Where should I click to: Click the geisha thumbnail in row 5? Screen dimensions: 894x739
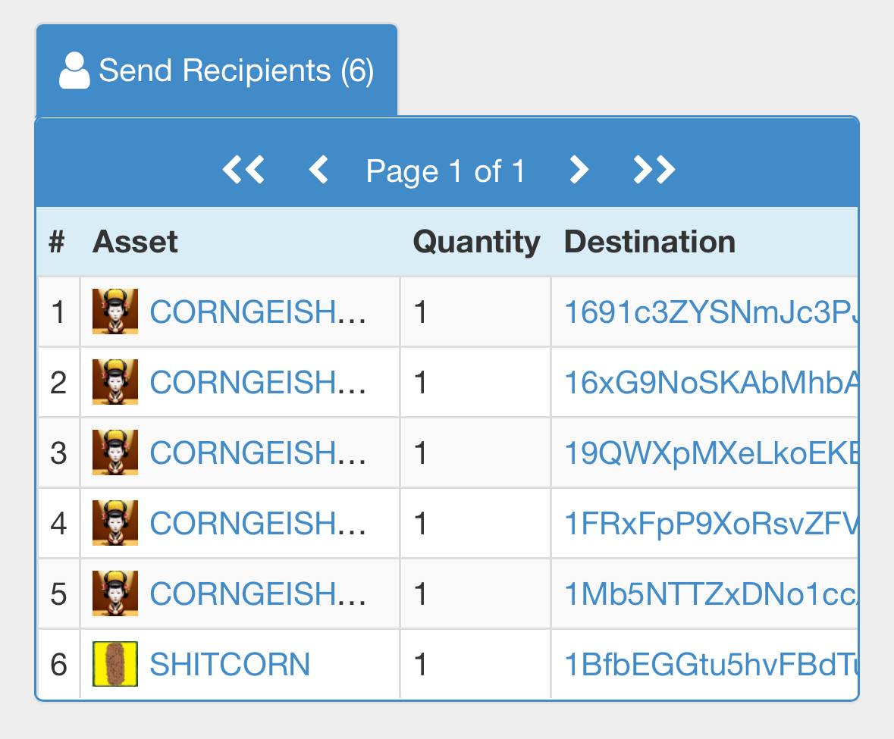point(115,593)
